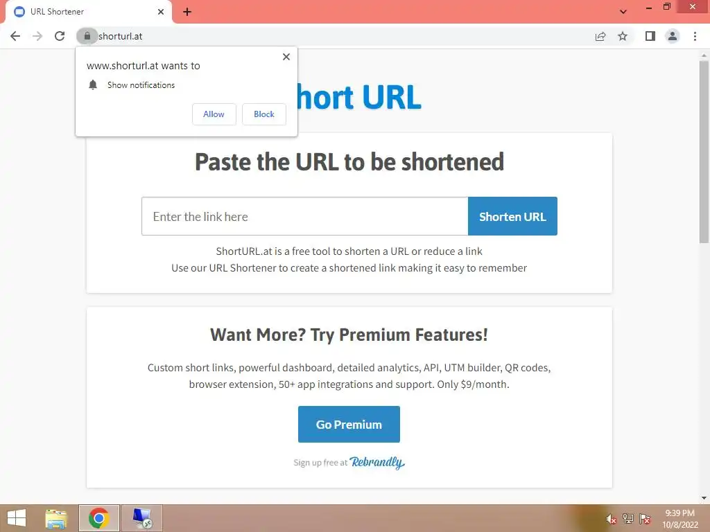Image resolution: width=710 pixels, height=532 pixels.
Task: Click 'ShortURL.at is a free tool' text
Action: 349,251
